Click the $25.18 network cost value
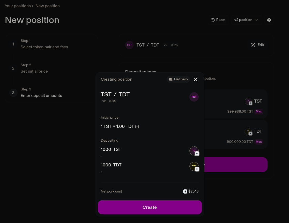Image resolution: width=289 pixels, height=223 pixels. [x=193, y=191]
